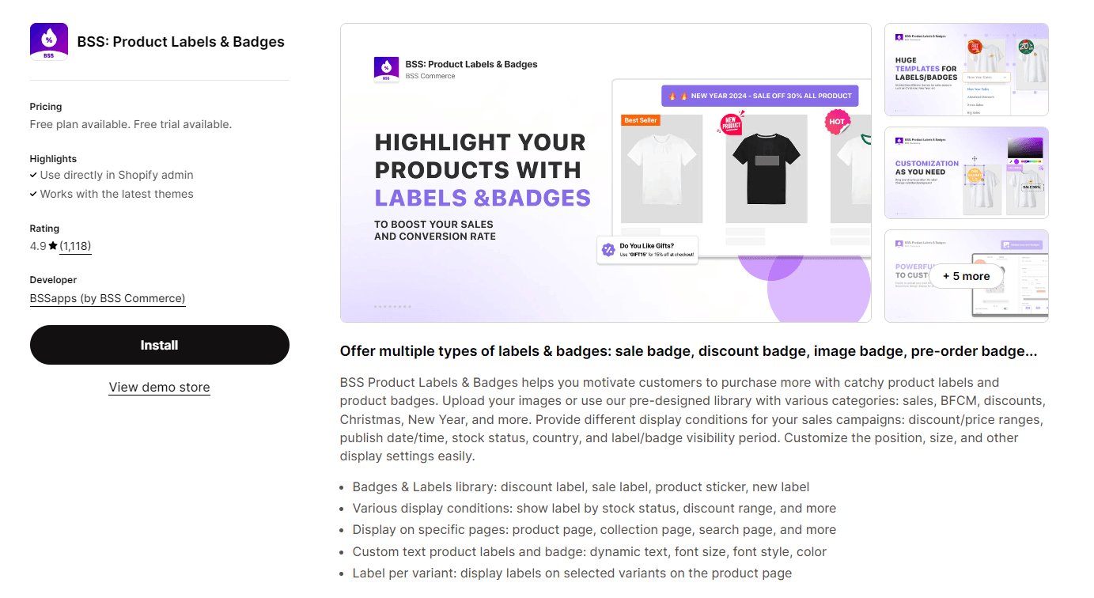Viewport: 1094px width, 598px height.
Task: Click the BSS app logo beside the title
Action: tap(49, 42)
